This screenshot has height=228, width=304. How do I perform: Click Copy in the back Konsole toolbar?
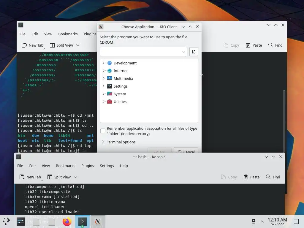[231, 45]
